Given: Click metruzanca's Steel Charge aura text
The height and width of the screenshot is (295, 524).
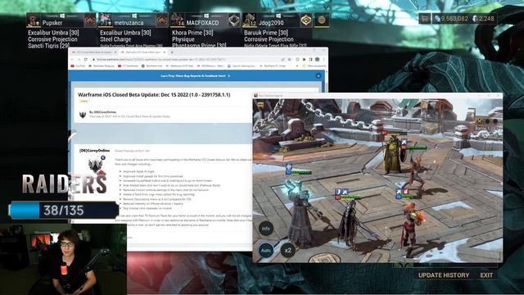Looking at the screenshot, I should 115,39.
